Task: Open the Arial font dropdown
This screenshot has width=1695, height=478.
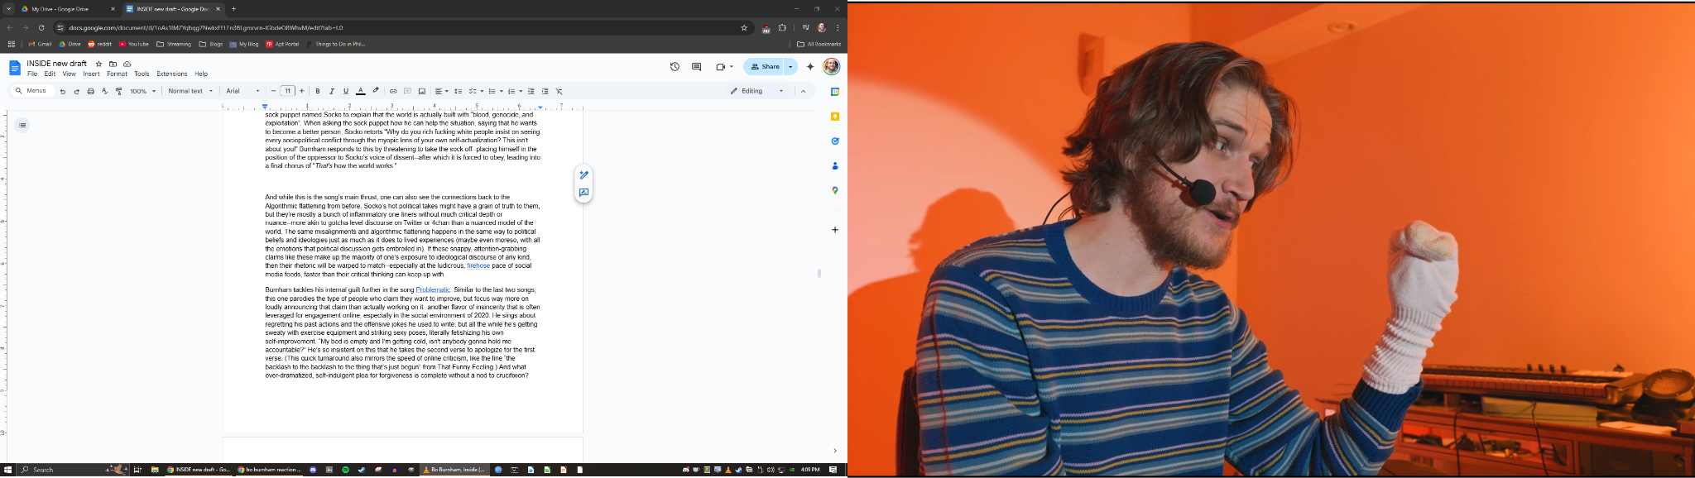Action: [242, 91]
